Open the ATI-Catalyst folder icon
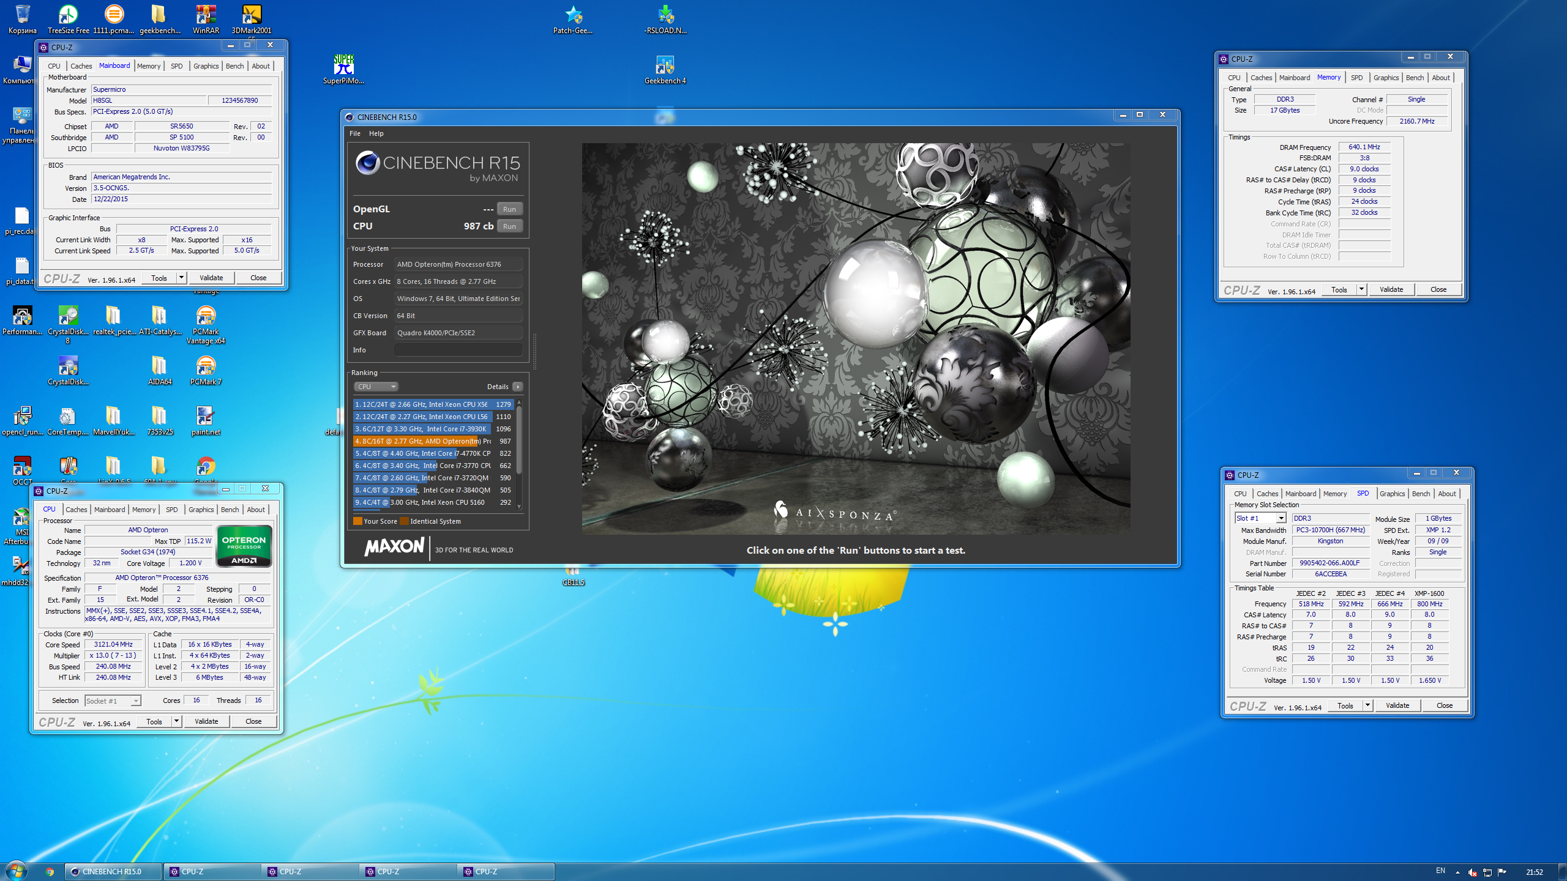Viewport: 1567px width, 881px height. 160,319
